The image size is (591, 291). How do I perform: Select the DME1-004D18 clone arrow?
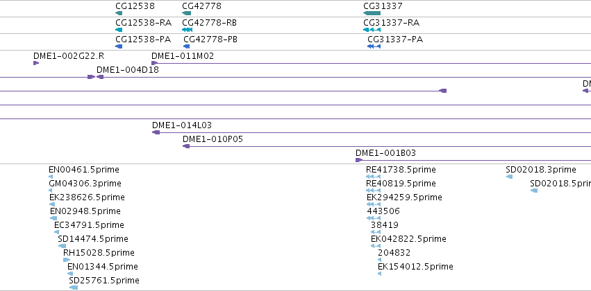[100, 77]
